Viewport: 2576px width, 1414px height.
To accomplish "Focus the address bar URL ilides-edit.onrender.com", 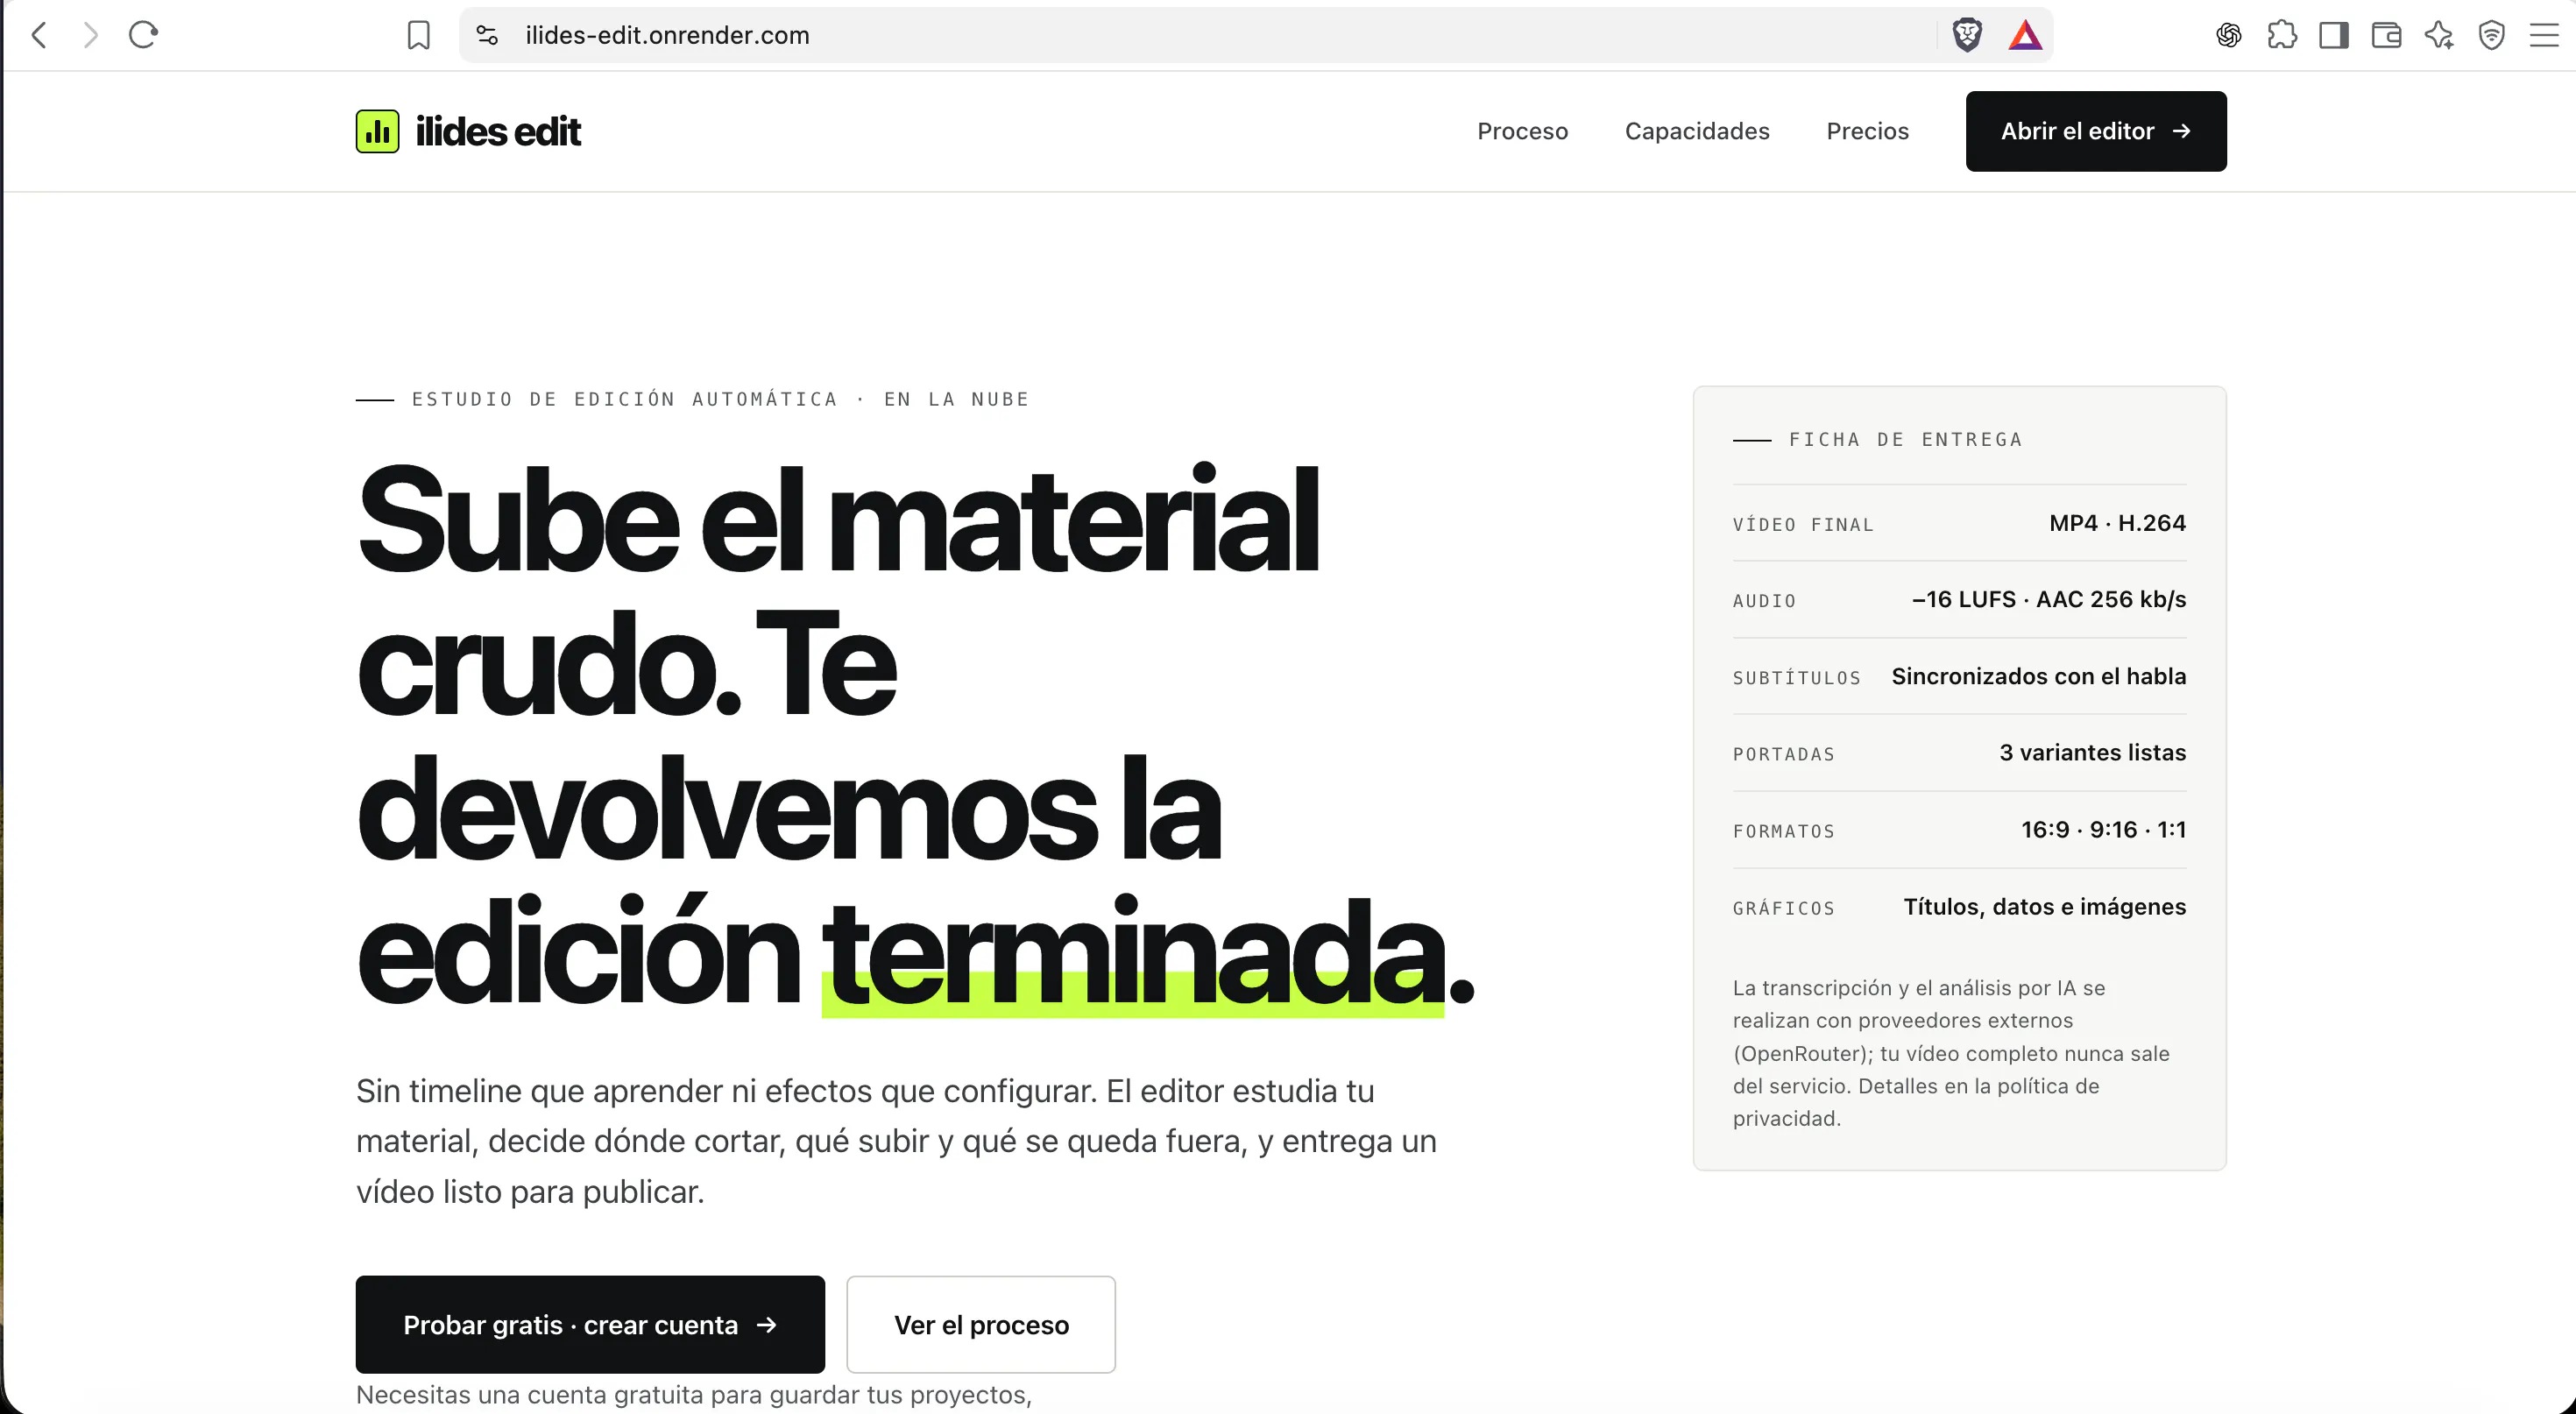I will (667, 35).
